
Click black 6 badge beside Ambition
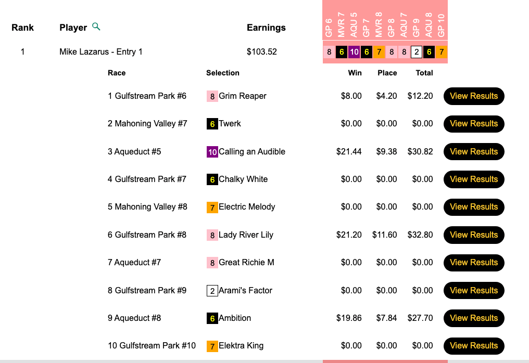pos(212,318)
